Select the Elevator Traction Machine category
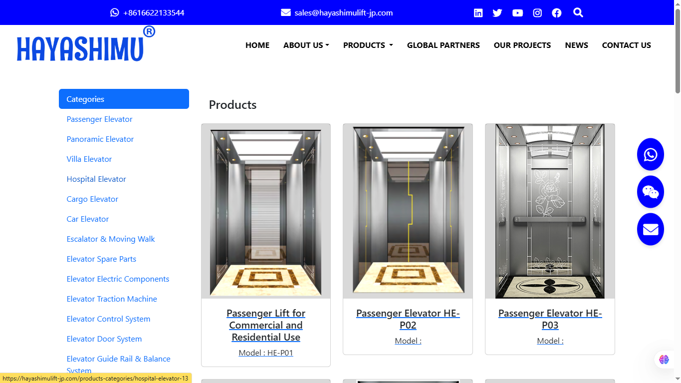Image resolution: width=681 pixels, height=383 pixels. click(112, 299)
